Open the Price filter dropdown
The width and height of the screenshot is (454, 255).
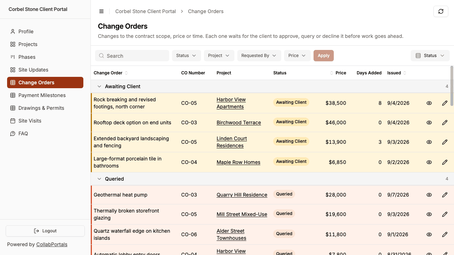(x=297, y=56)
